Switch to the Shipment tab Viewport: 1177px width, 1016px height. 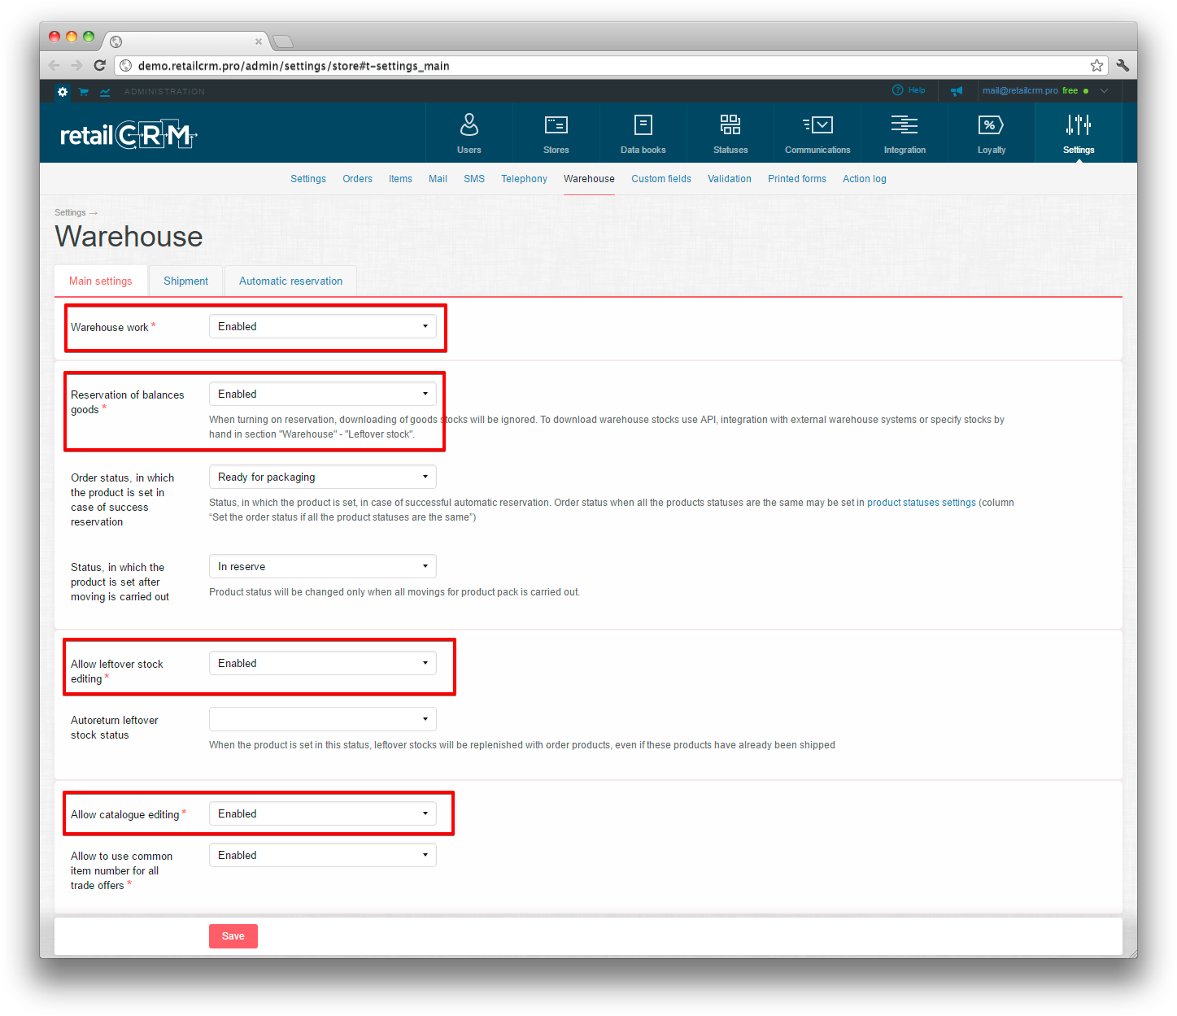185,281
